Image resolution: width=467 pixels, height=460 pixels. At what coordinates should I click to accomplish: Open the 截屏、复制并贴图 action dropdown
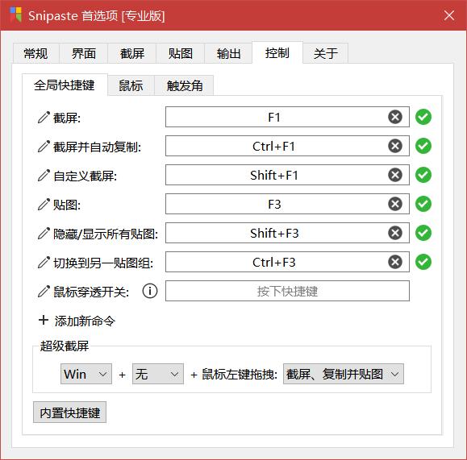344,374
